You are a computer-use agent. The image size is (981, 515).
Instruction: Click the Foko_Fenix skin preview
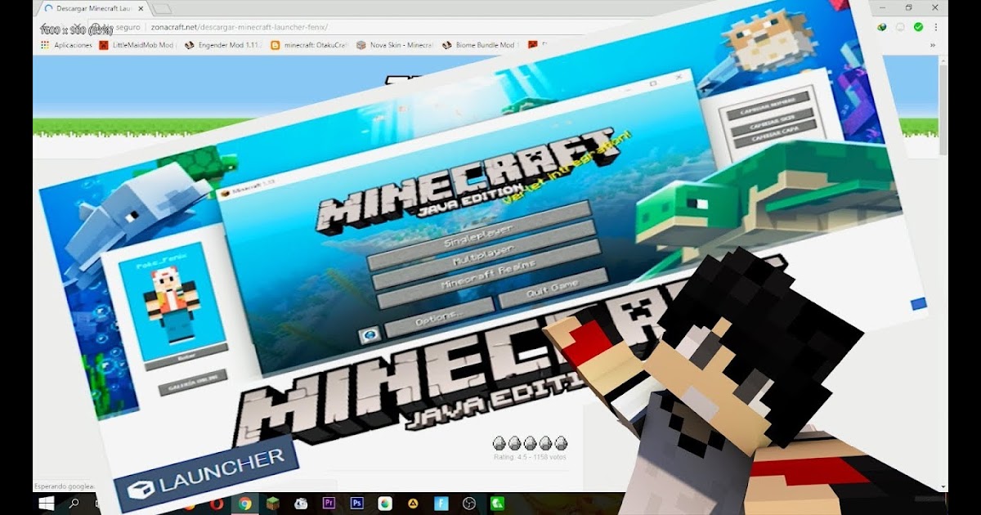point(172,301)
